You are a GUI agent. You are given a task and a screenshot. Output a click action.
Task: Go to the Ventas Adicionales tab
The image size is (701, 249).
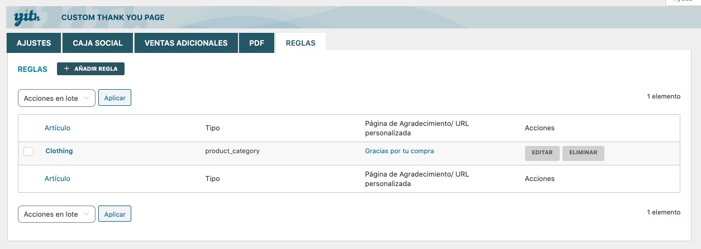(186, 43)
